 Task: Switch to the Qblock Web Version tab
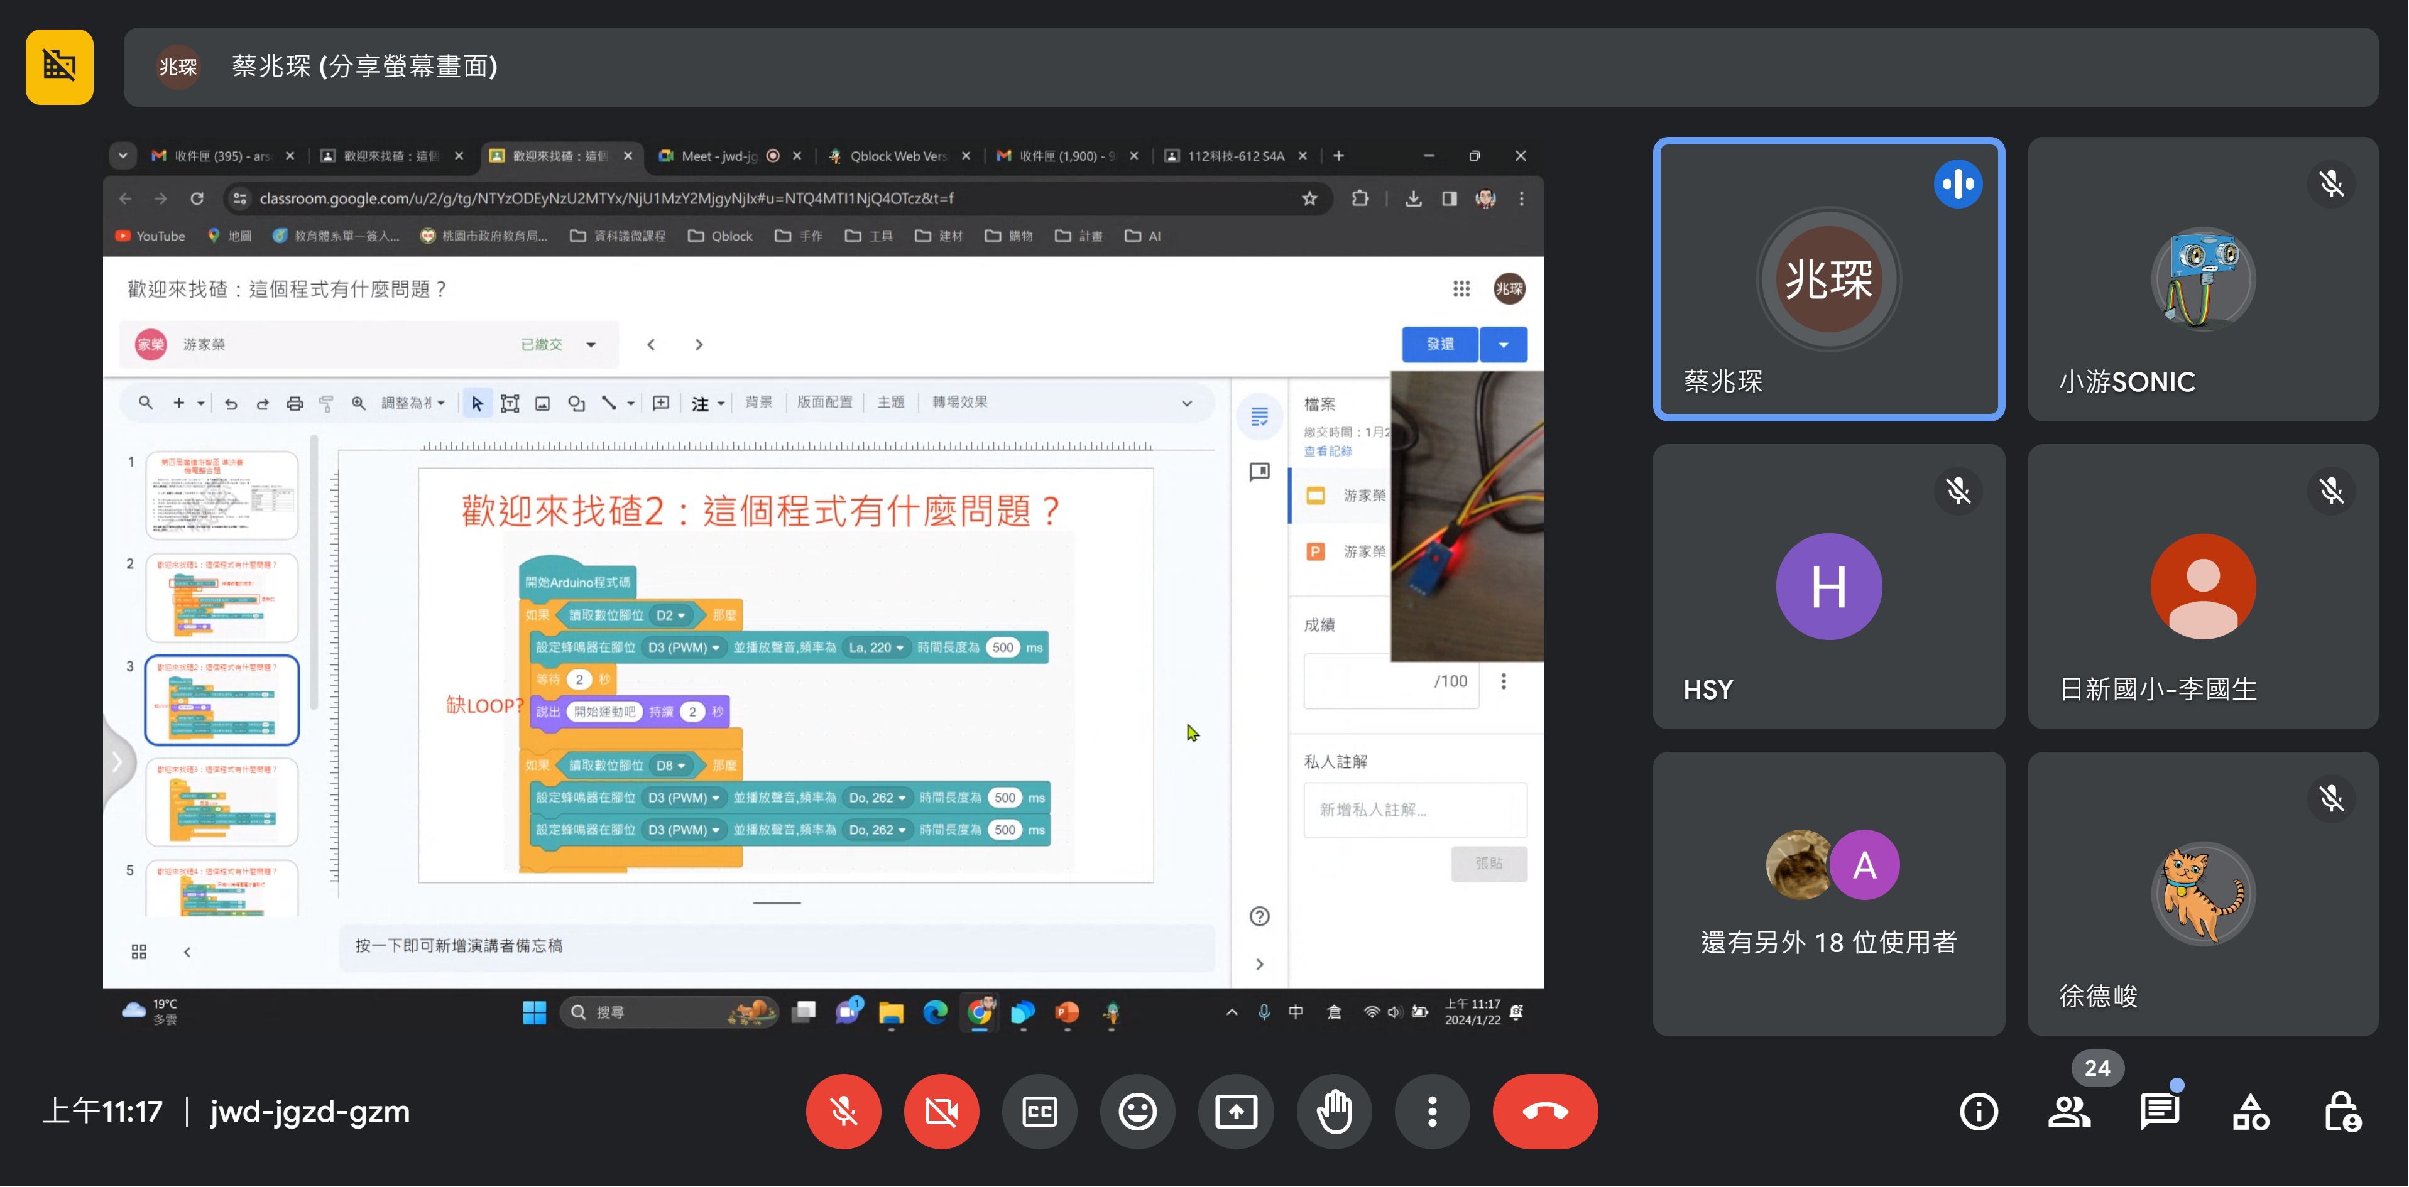click(898, 156)
